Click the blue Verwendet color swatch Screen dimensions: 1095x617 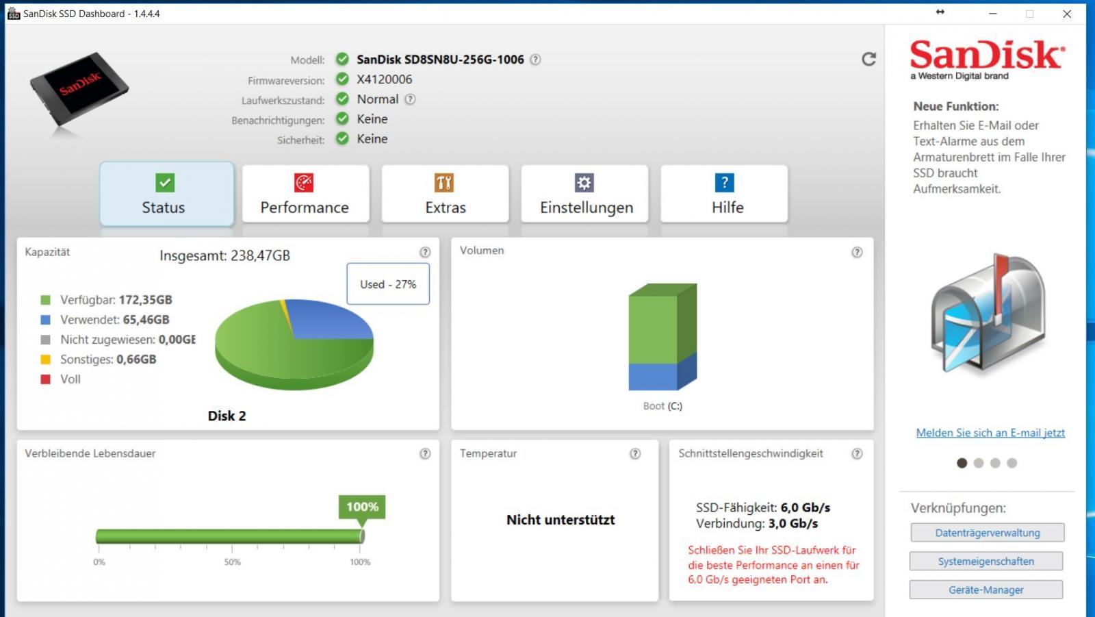pos(46,320)
